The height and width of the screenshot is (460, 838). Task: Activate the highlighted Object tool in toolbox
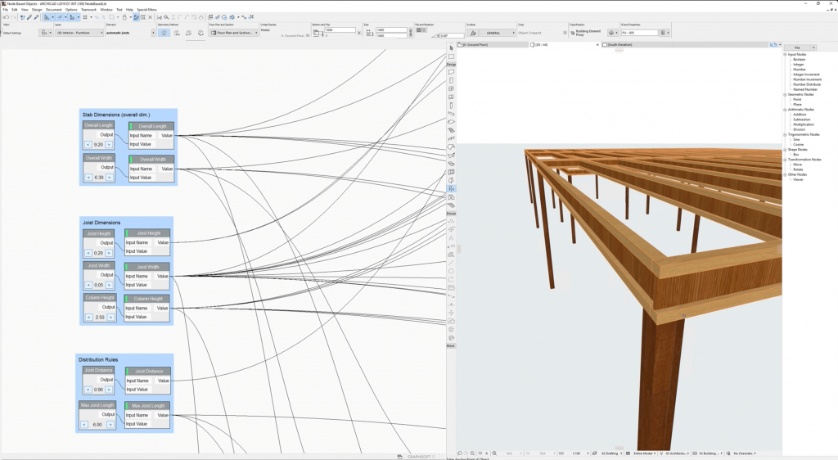click(x=451, y=188)
